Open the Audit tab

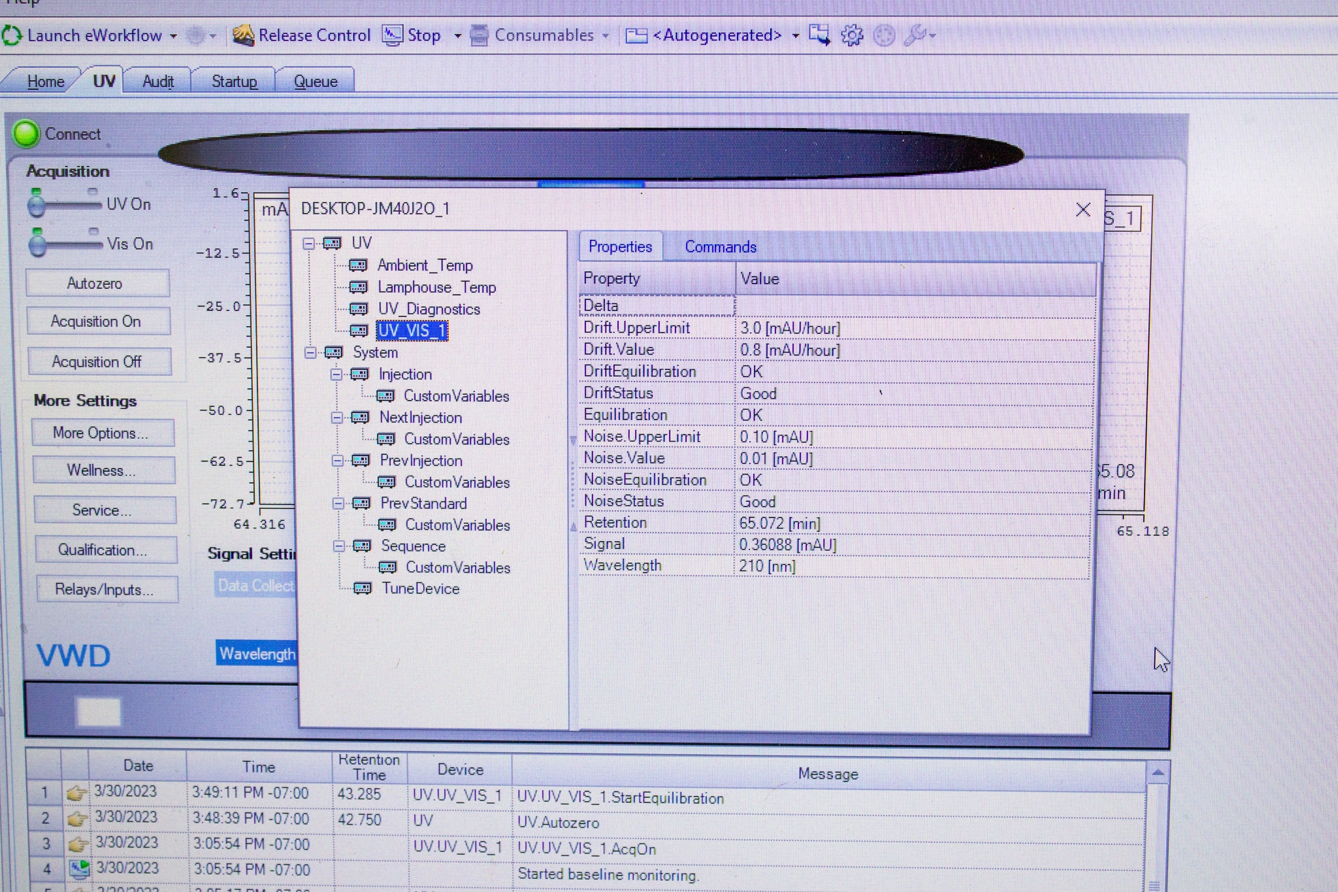click(x=157, y=82)
